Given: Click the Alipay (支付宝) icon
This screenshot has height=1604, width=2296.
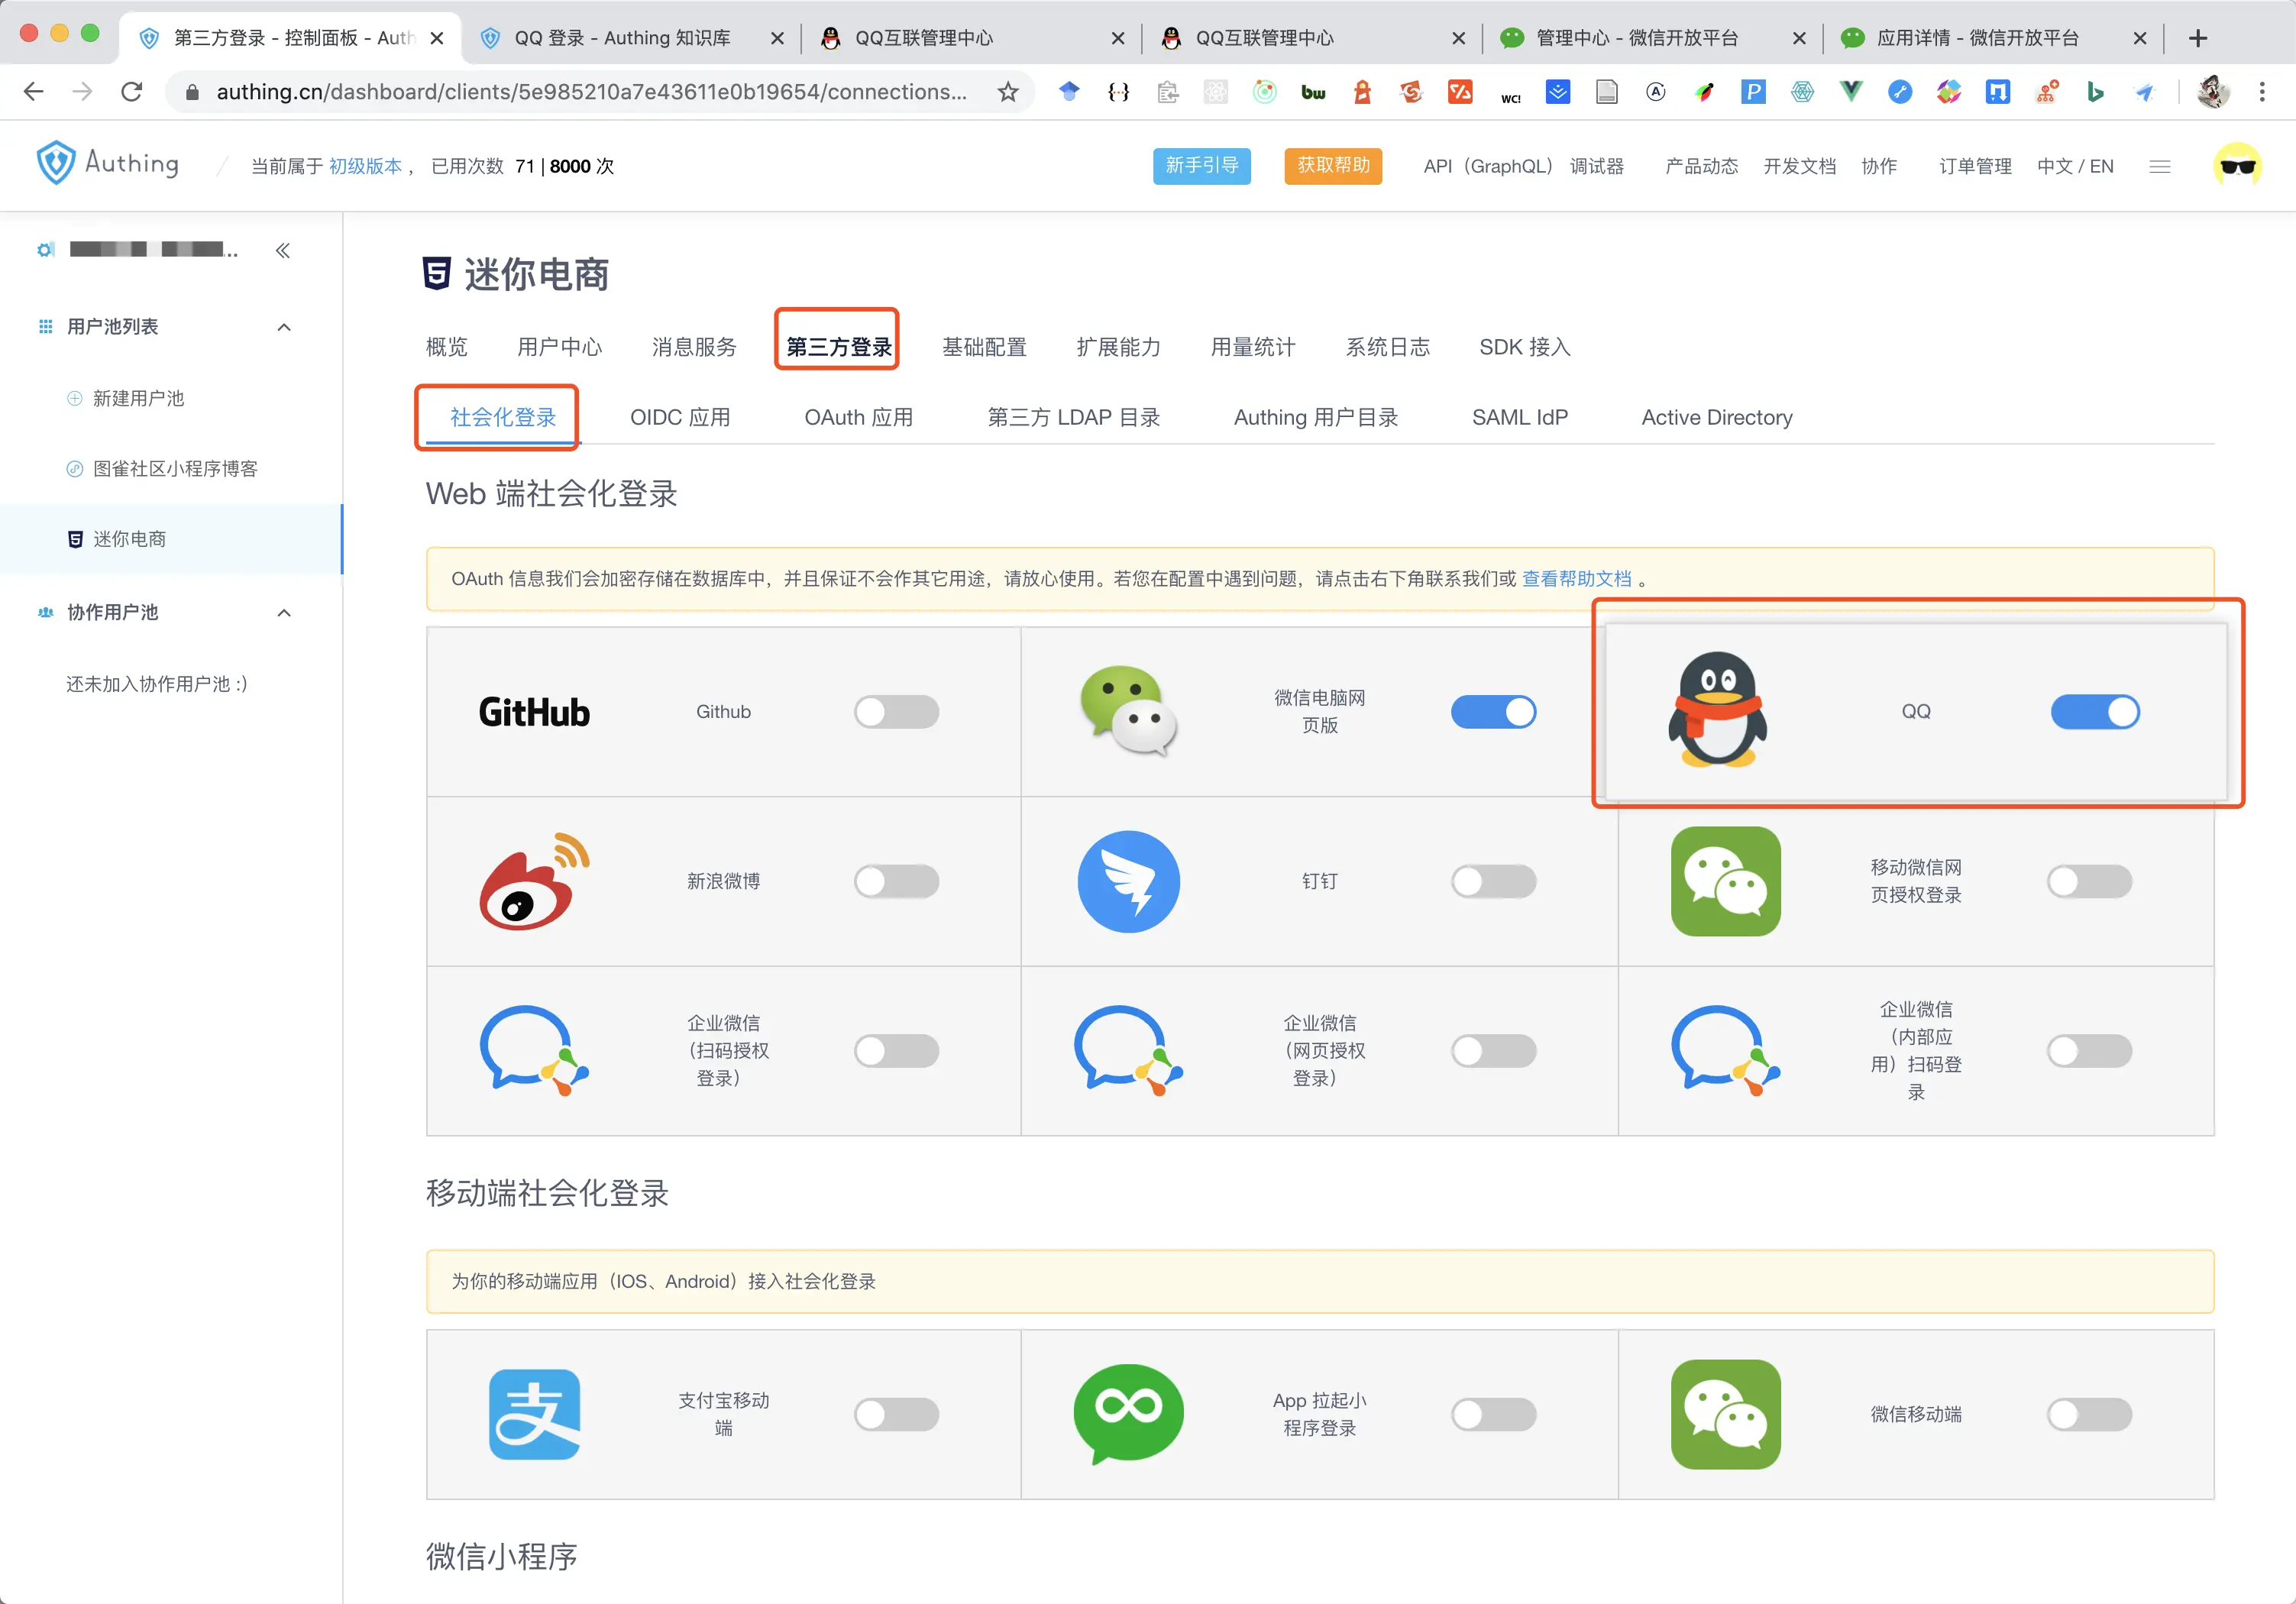Looking at the screenshot, I should (x=534, y=1414).
